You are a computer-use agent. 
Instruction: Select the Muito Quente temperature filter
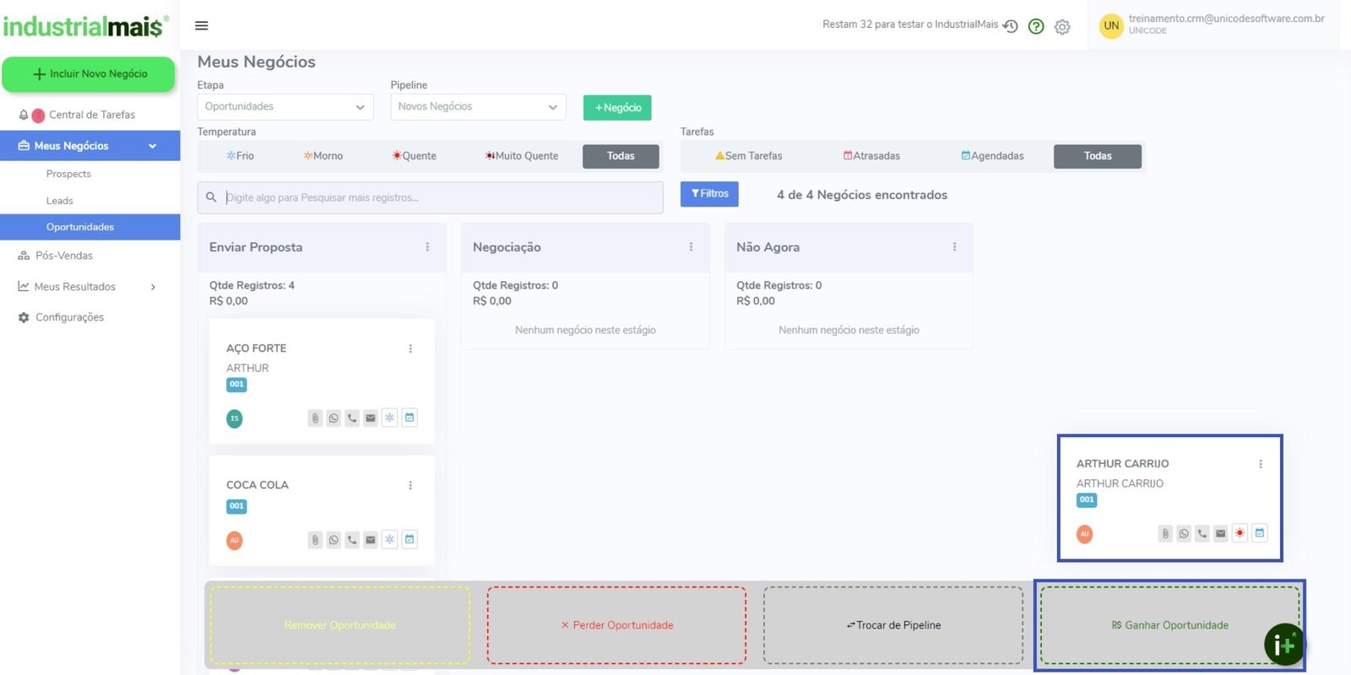pos(522,156)
